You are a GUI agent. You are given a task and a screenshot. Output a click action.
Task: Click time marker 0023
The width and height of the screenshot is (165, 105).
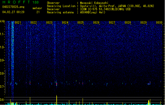[x=49, y=22]
